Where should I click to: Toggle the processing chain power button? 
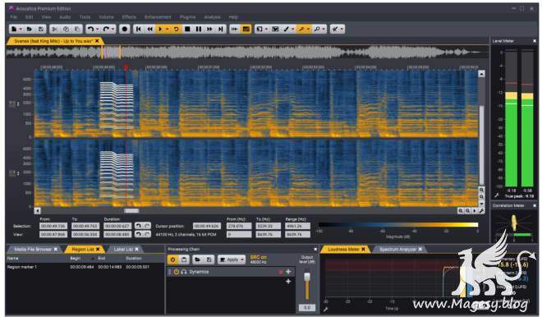[x=172, y=260]
